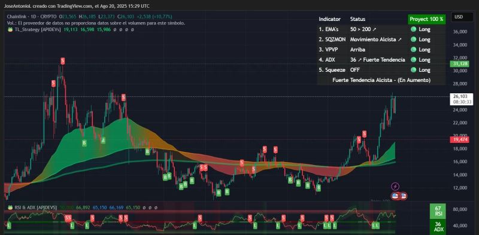Viewport: 479px width, 235px height.
Task: Click the 34,000 price axis label
Action: [x=460, y=45]
